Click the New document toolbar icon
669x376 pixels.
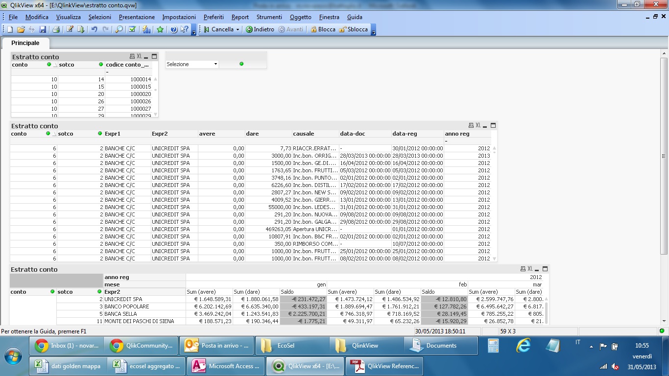point(10,29)
